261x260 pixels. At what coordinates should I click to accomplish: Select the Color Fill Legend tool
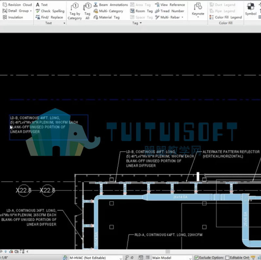pos(226,17)
